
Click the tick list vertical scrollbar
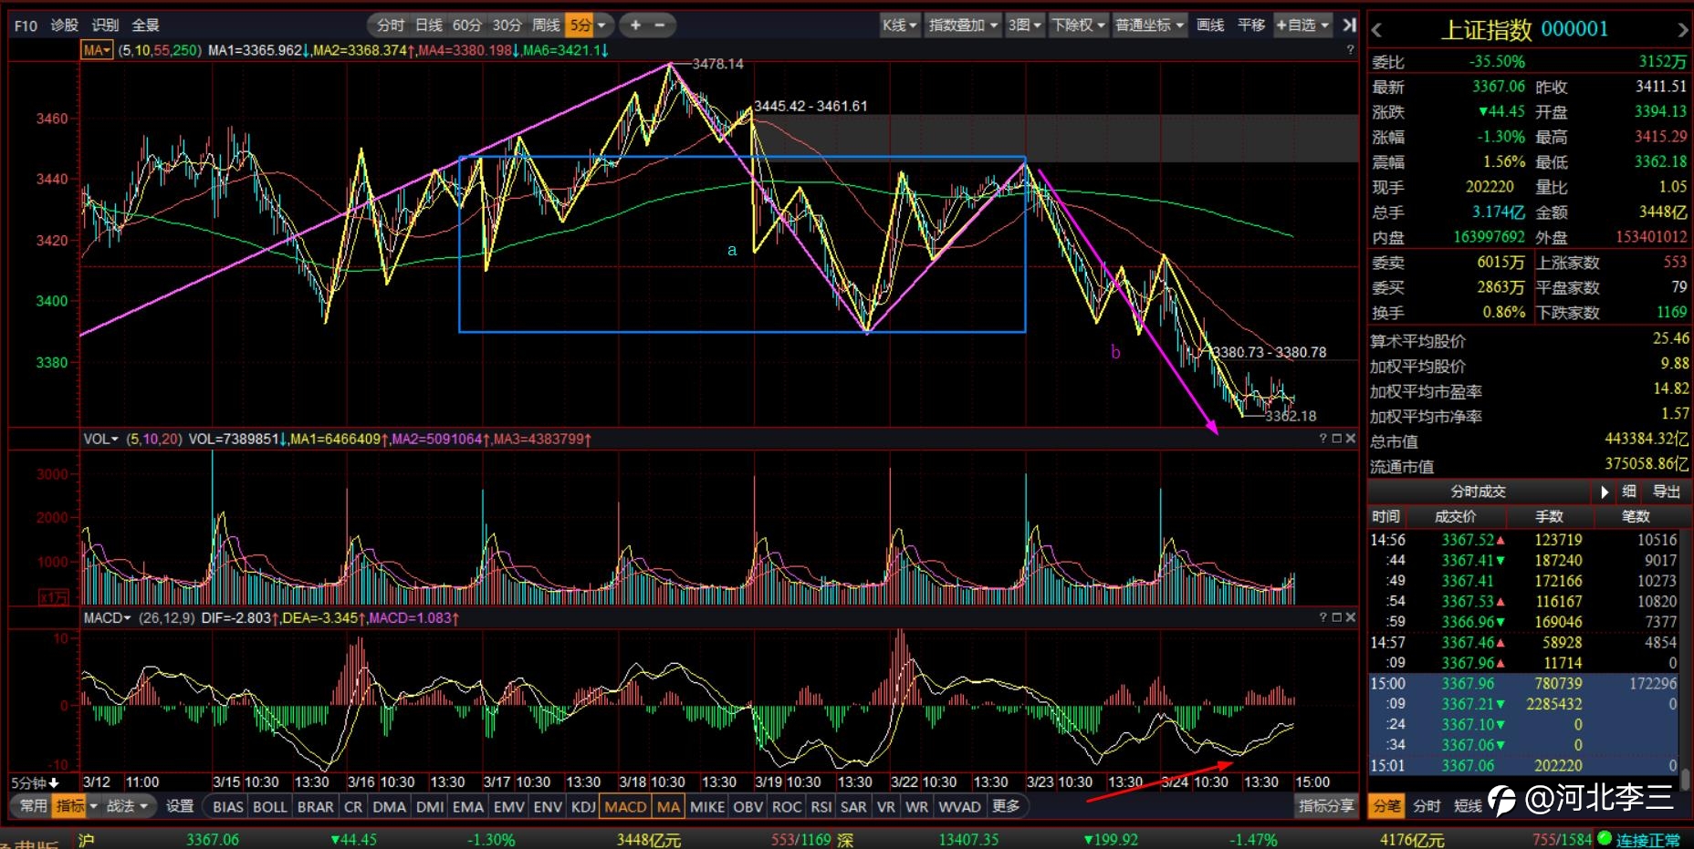(1687, 780)
